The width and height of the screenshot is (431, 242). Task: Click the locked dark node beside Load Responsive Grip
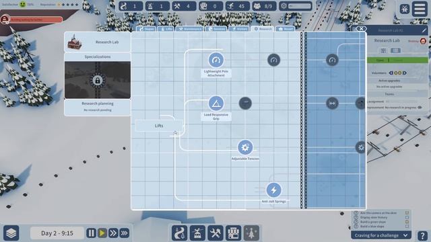(245, 104)
